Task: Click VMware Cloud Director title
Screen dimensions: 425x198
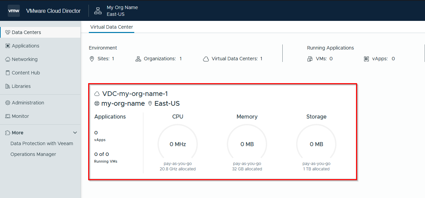Action: point(54,11)
